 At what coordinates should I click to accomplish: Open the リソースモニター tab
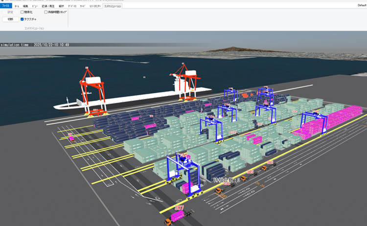pyautogui.click(x=95, y=5)
